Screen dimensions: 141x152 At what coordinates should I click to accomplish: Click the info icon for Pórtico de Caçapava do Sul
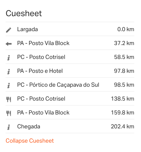[x=9, y=86]
